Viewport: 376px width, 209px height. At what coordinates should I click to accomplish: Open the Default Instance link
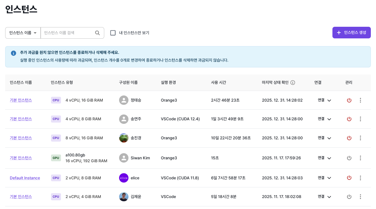pyautogui.click(x=25, y=178)
